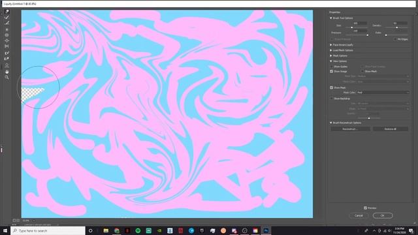Open the Windows Start menu
The height and width of the screenshot is (235, 418).
(5, 230)
